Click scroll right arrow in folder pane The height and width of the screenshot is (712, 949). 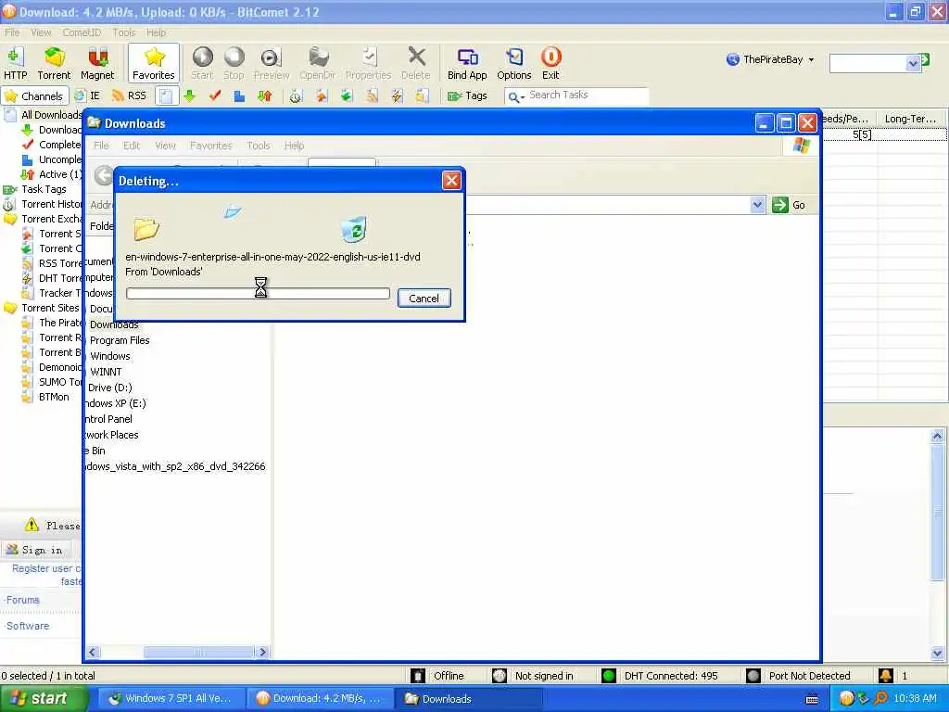(262, 652)
